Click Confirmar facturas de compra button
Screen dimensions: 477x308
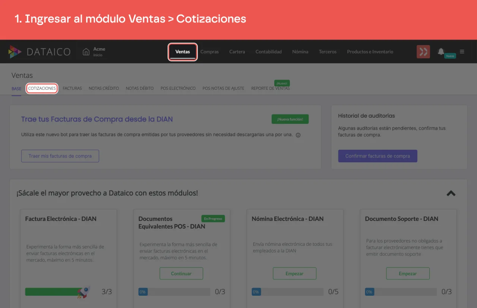point(378,156)
